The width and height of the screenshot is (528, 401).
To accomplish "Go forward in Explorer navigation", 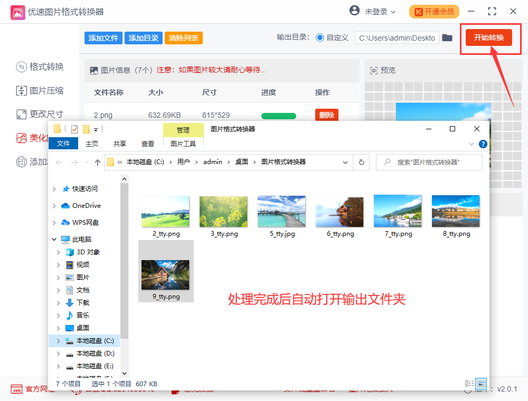I will 74,163.
